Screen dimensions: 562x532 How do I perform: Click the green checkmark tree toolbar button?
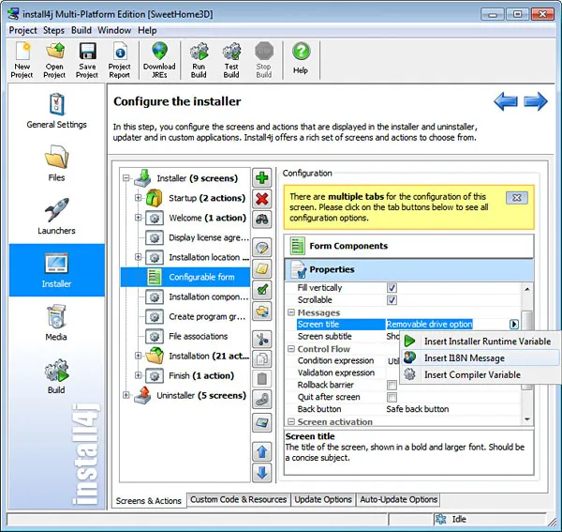(262, 290)
